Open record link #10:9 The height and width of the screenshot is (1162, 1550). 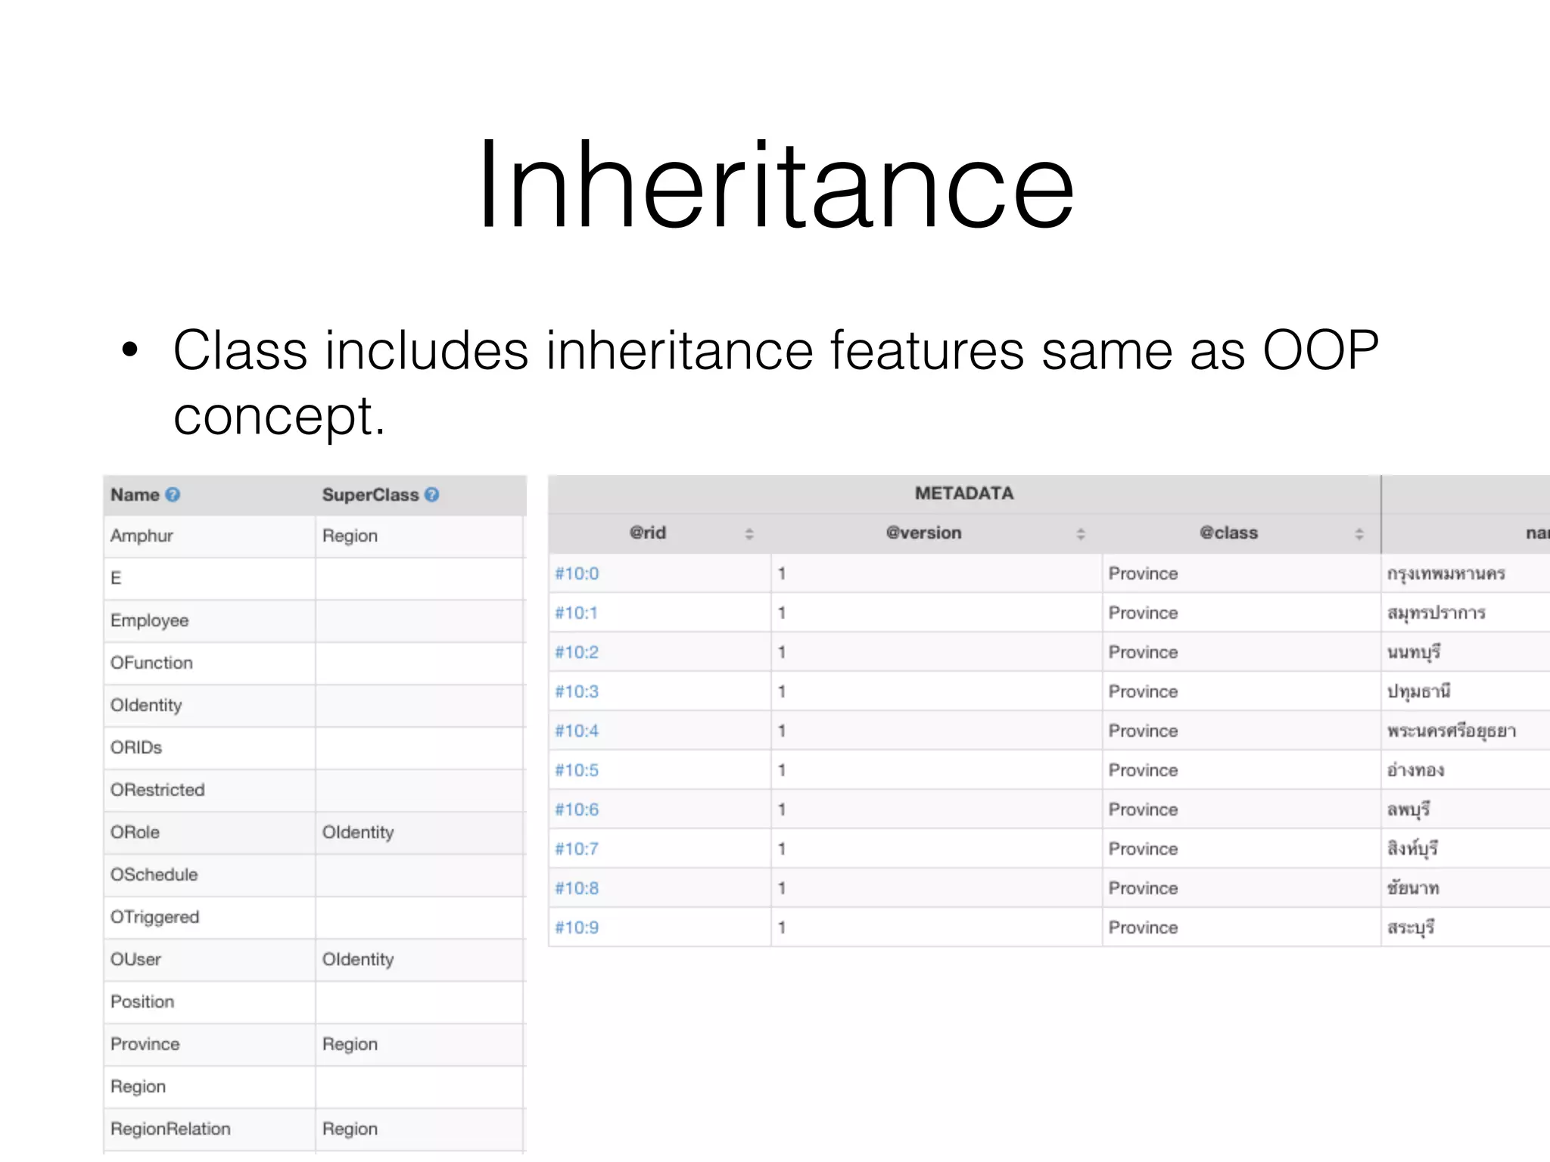[577, 927]
